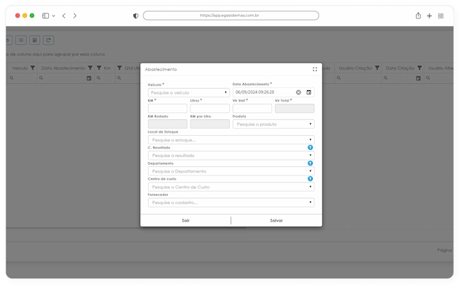Open the browser share menu
Screen dimensions: 462x287
pos(418,16)
